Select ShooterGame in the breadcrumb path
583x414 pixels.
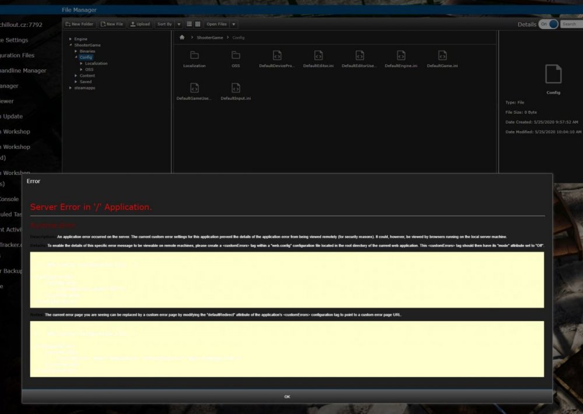(x=209, y=37)
